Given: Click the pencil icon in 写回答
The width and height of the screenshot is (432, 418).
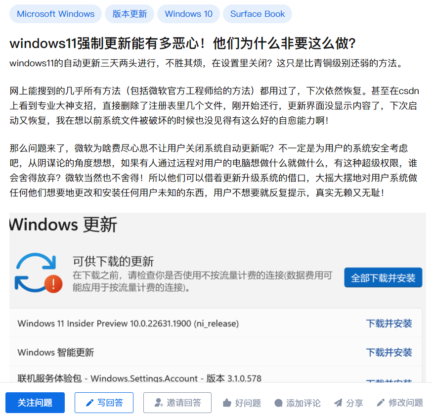Looking at the screenshot, I should coord(89,403).
